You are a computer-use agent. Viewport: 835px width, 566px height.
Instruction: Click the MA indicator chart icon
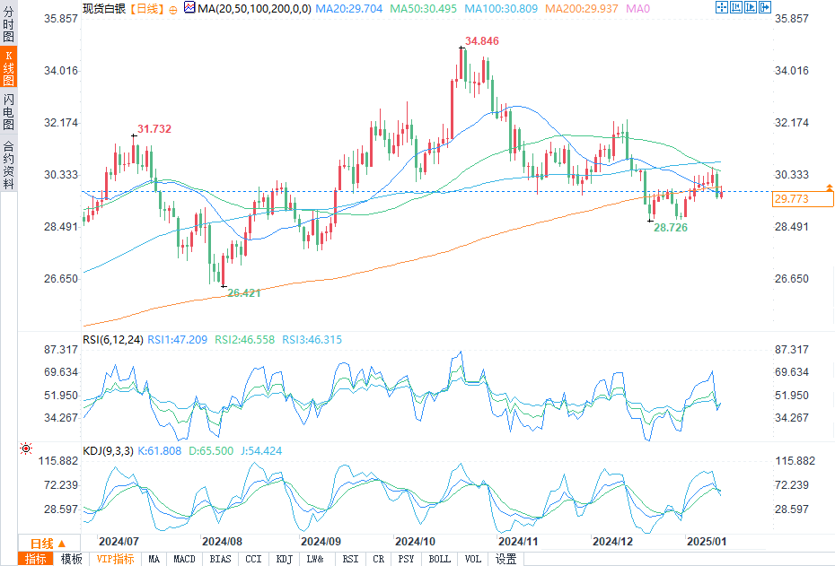189,8
